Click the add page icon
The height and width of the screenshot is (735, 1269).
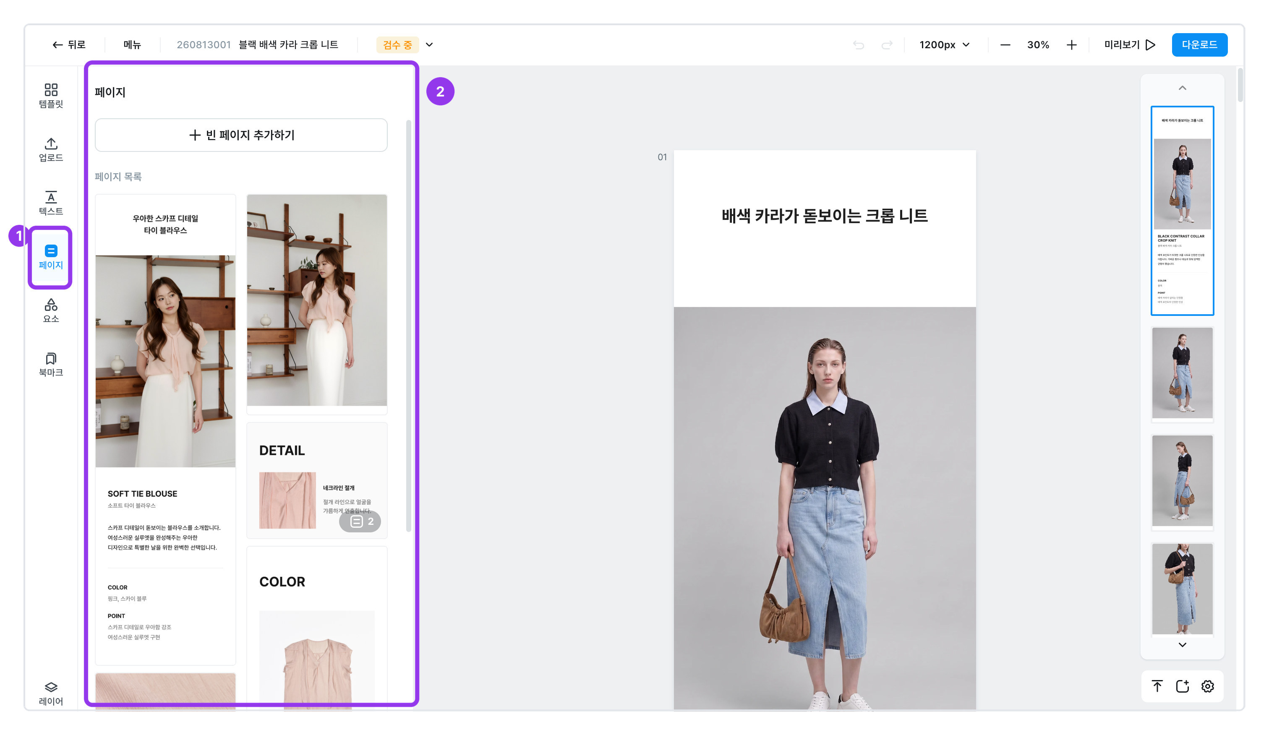coord(1182,685)
